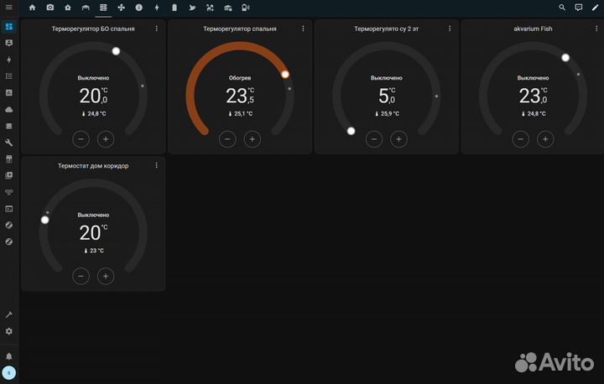The image size is (604, 384).
Task: Decrease temperature on Терморегулято су 2 эт
Action: pos(374,138)
